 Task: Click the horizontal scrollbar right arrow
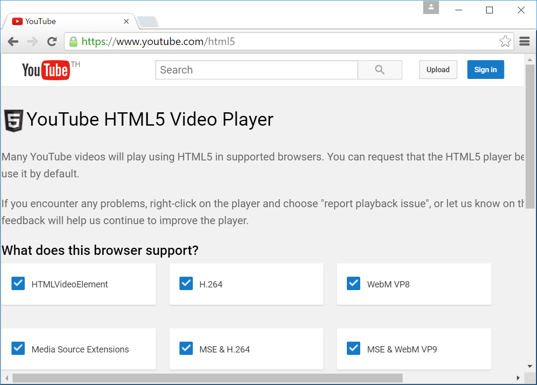tap(518, 378)
